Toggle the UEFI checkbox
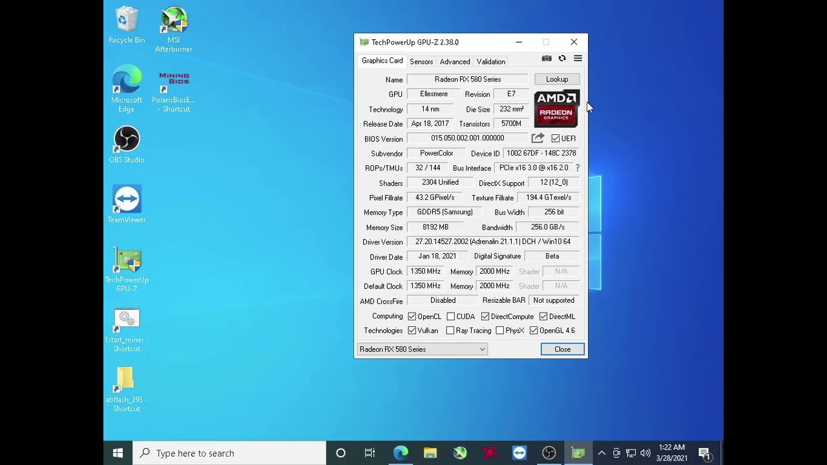Screen dimensions: 827x465 [556, 138]
